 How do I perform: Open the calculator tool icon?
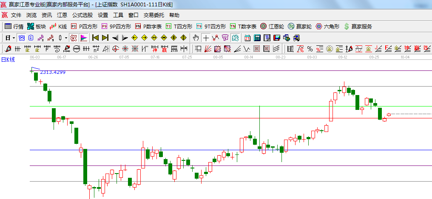257,38
